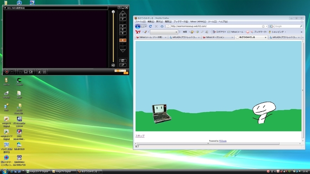310x174 pixels.
Task: Open the 'd' data broadcast button in mAgicTV
Action: point(40,72)
